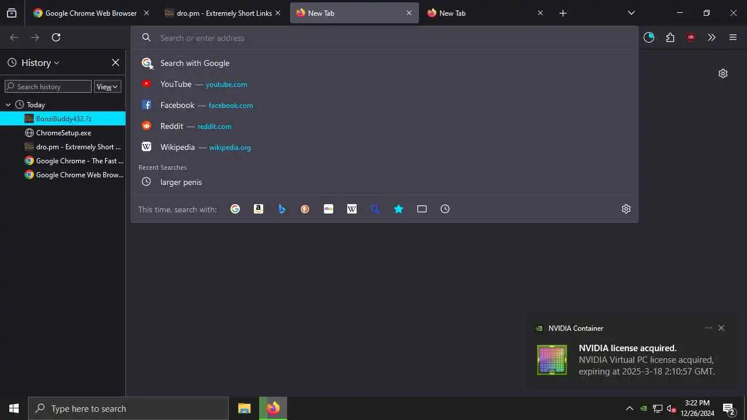Open the Extensions puzzle icon
The height and width of the screenshot is (420, 747).
(x=670, y=37)
